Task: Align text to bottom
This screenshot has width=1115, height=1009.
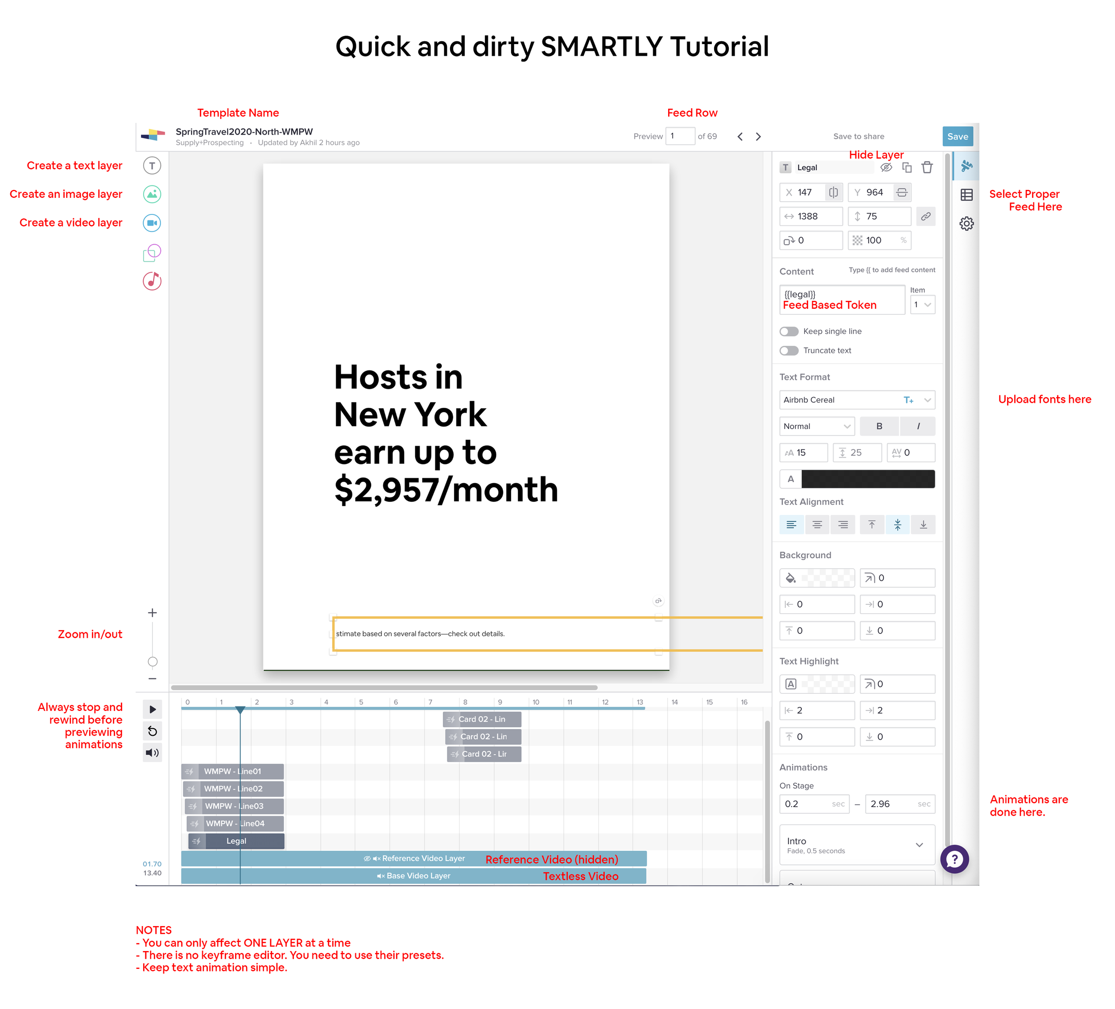Action: (x=924, y=525)
